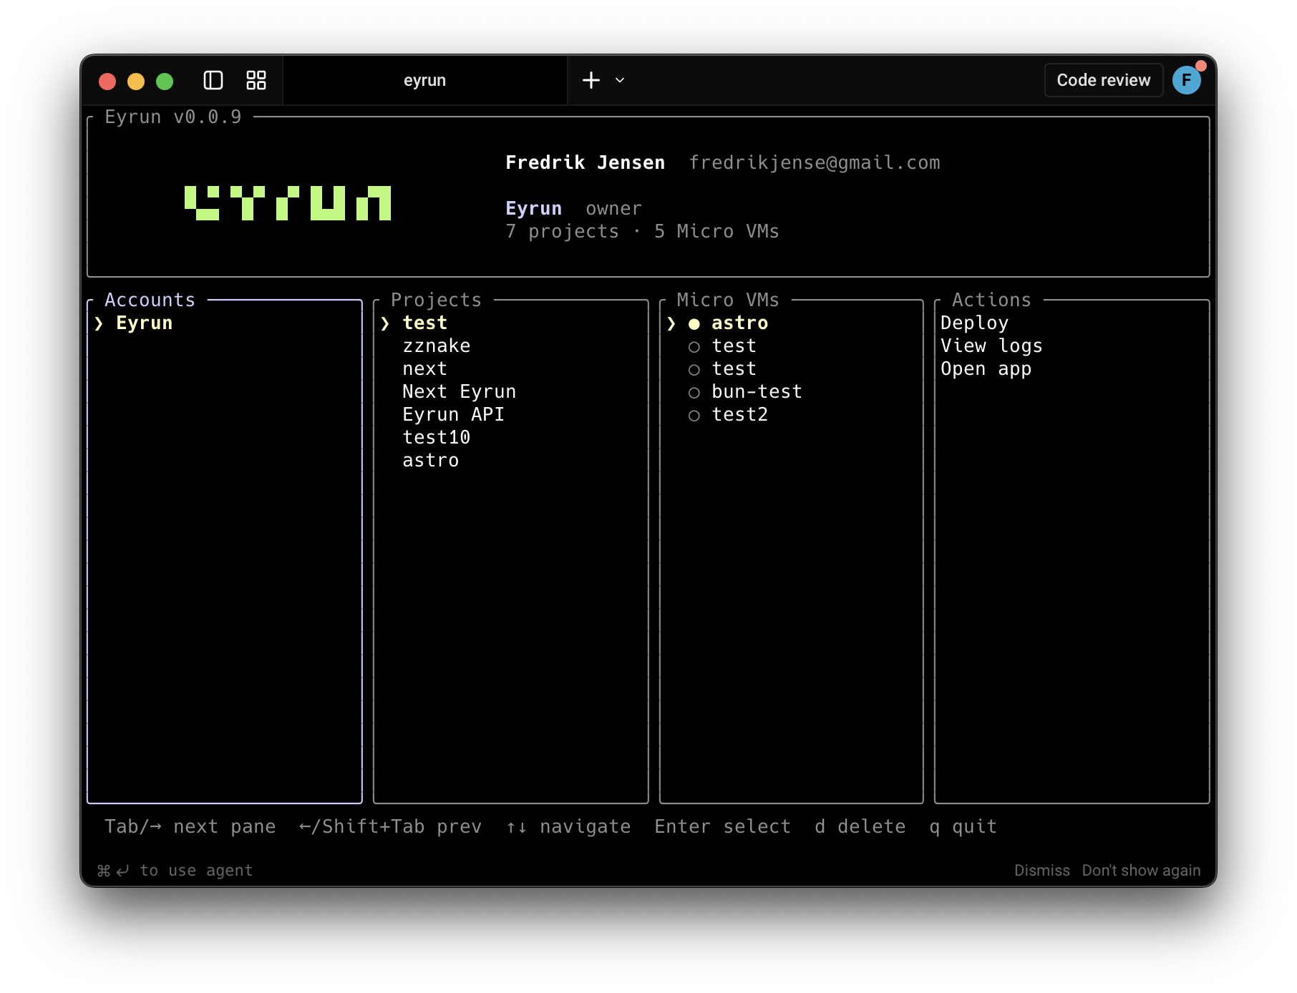Click the notification dot on the avatar
Image resolution: width=1297 pixels, height=993 pixels.
coord(1202,66)
